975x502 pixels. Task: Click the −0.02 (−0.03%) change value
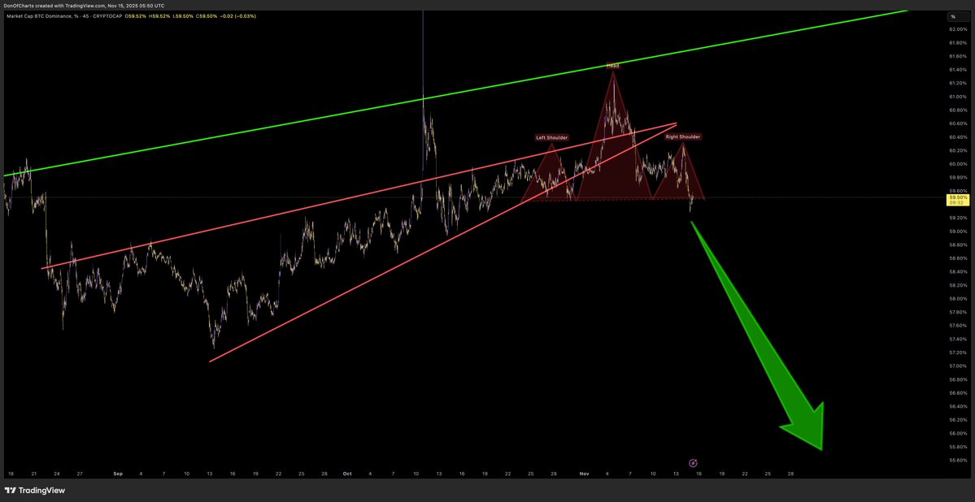point(238,16)
